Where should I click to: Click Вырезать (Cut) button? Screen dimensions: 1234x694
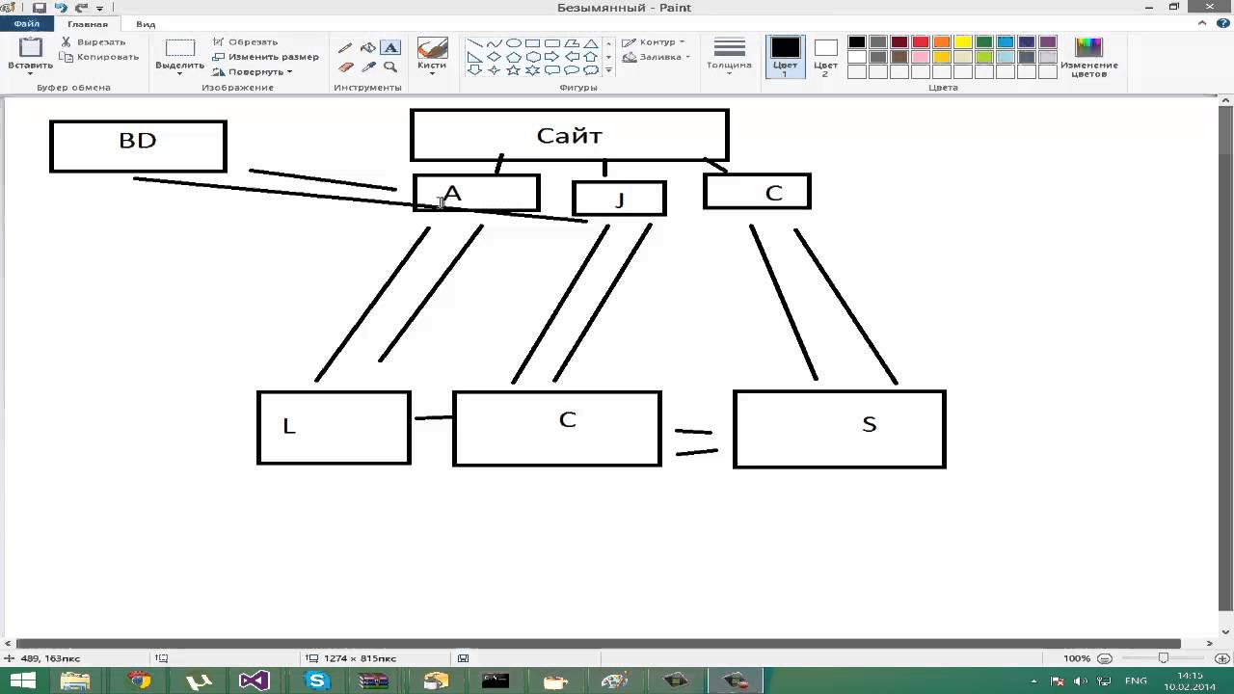[94, 42]
